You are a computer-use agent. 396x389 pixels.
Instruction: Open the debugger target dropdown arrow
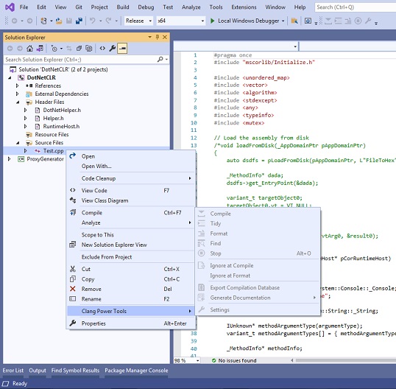(283, 21)
